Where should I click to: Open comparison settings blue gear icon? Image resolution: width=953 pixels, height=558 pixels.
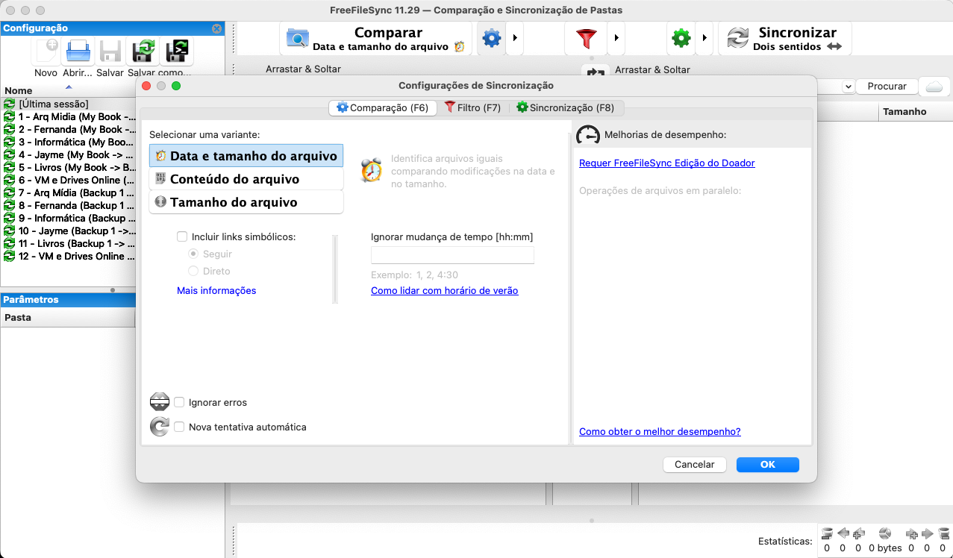pyautogui.click(x=491, y=39)
